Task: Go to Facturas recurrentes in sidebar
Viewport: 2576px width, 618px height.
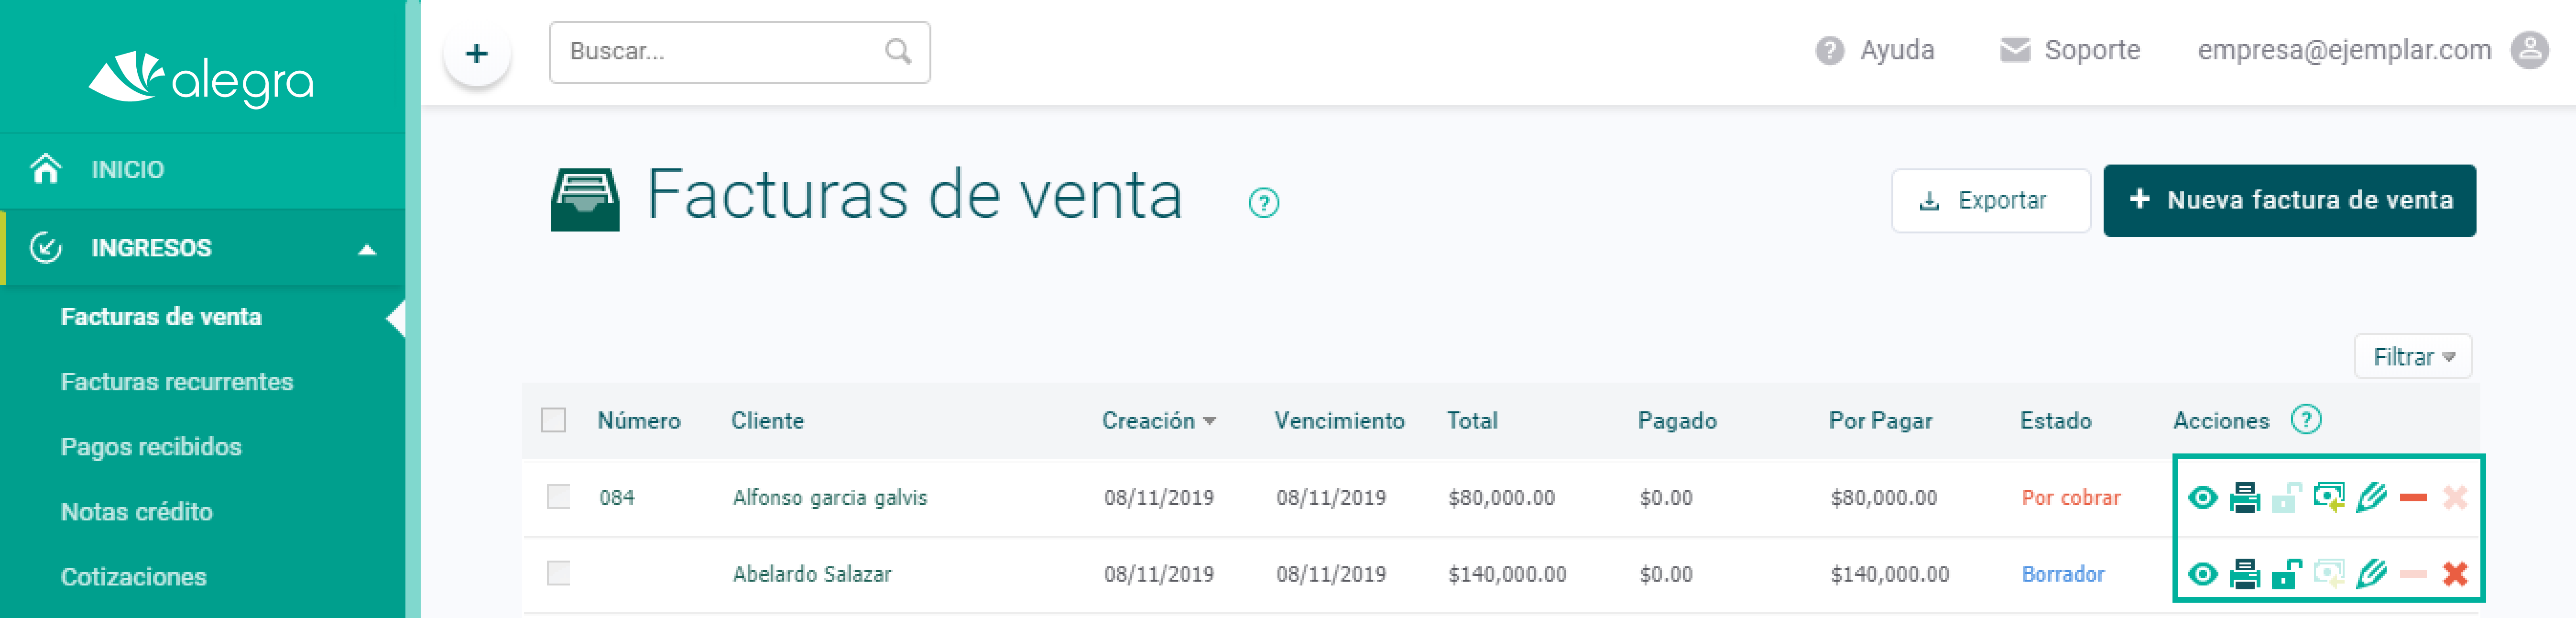Action: click(x=177, y=382)
